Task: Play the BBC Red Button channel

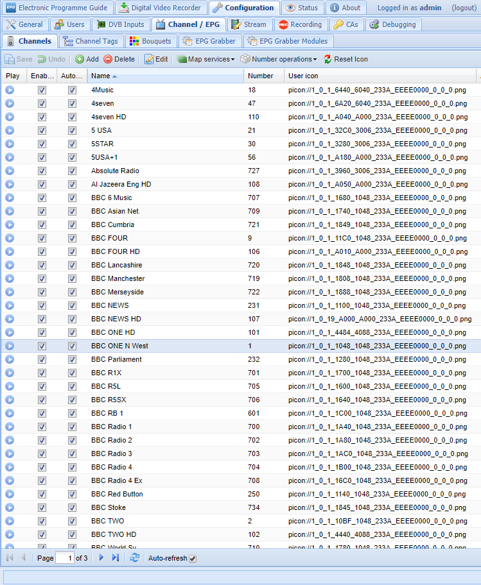Action: tap(10, 494)
